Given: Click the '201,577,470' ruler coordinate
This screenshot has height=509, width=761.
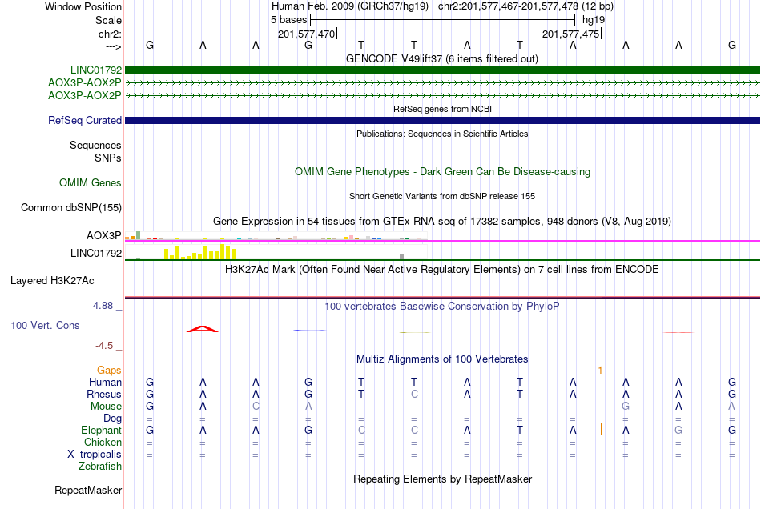Looking at the screenshot, I should 306,34.
